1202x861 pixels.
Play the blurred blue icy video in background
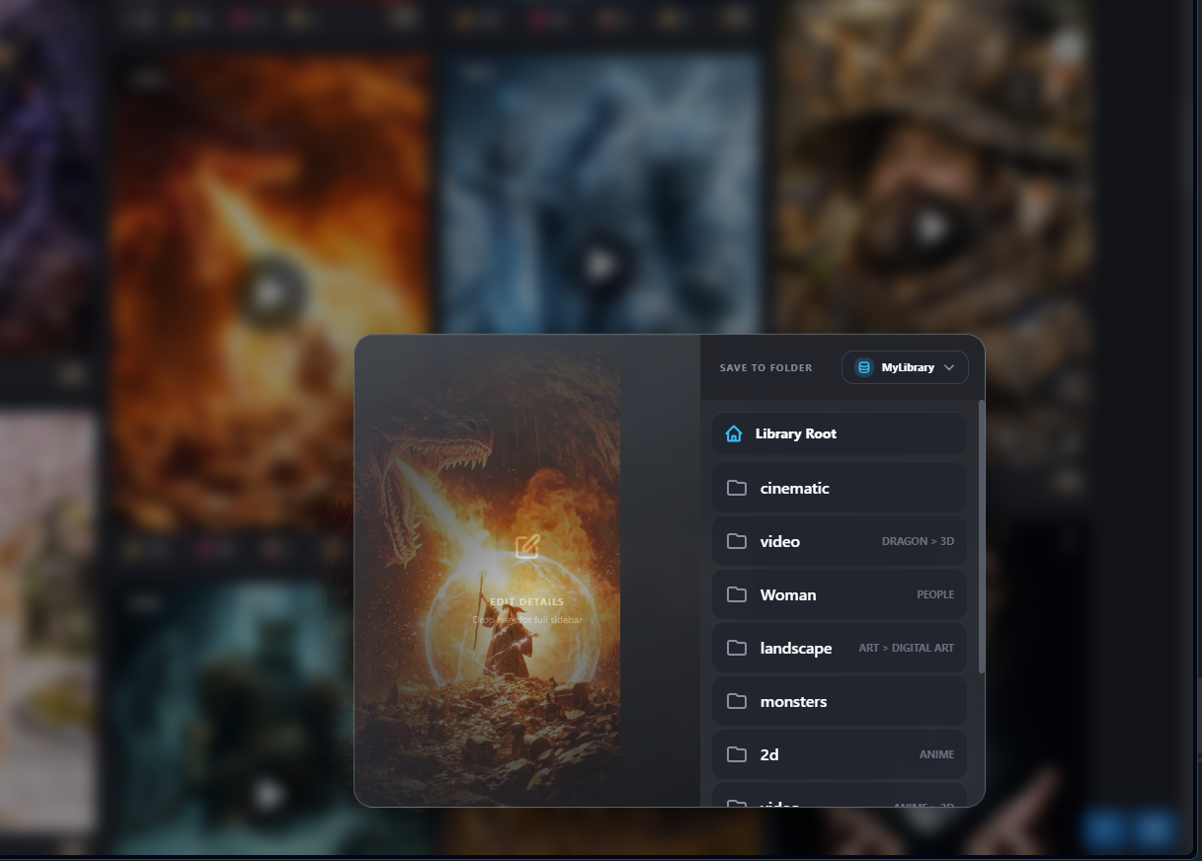(x=601, y=265)
